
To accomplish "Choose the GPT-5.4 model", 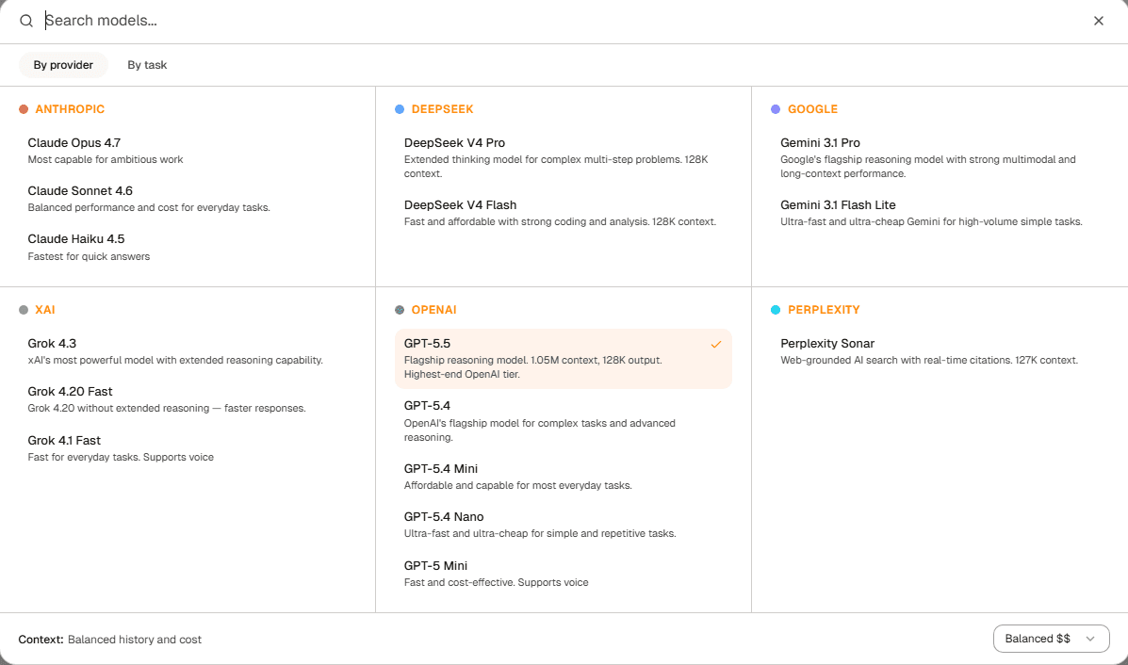I will (564, 421).
